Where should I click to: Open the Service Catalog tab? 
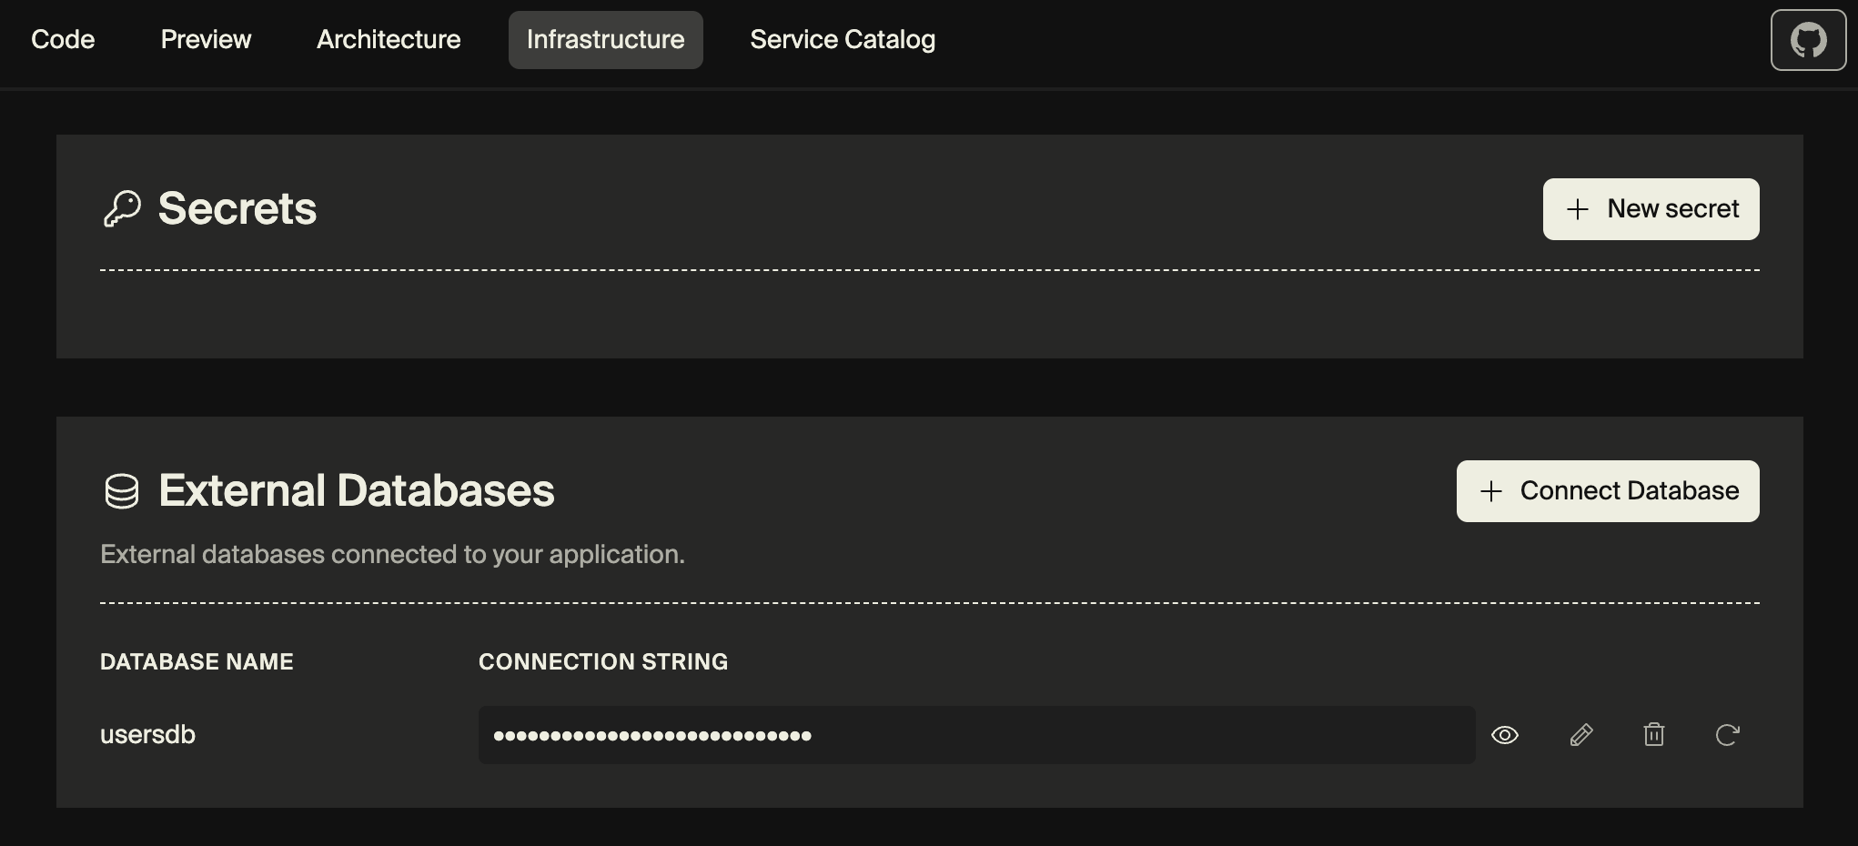tap(843, 40)
